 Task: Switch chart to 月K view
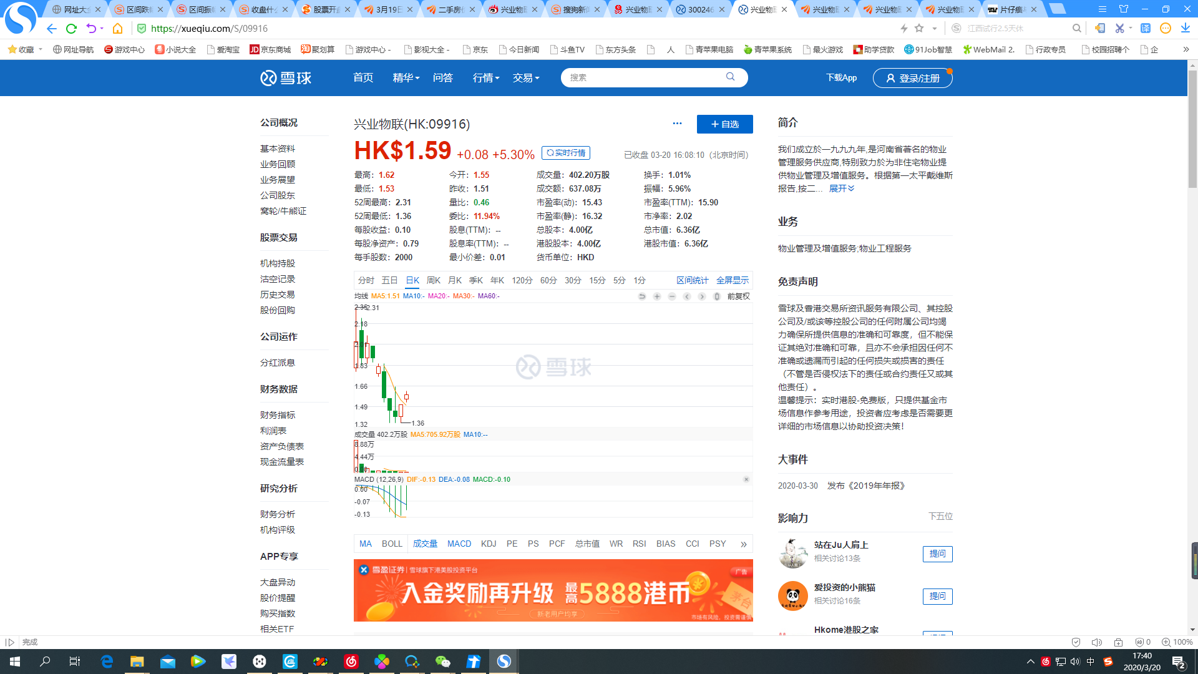click(455, 280)
